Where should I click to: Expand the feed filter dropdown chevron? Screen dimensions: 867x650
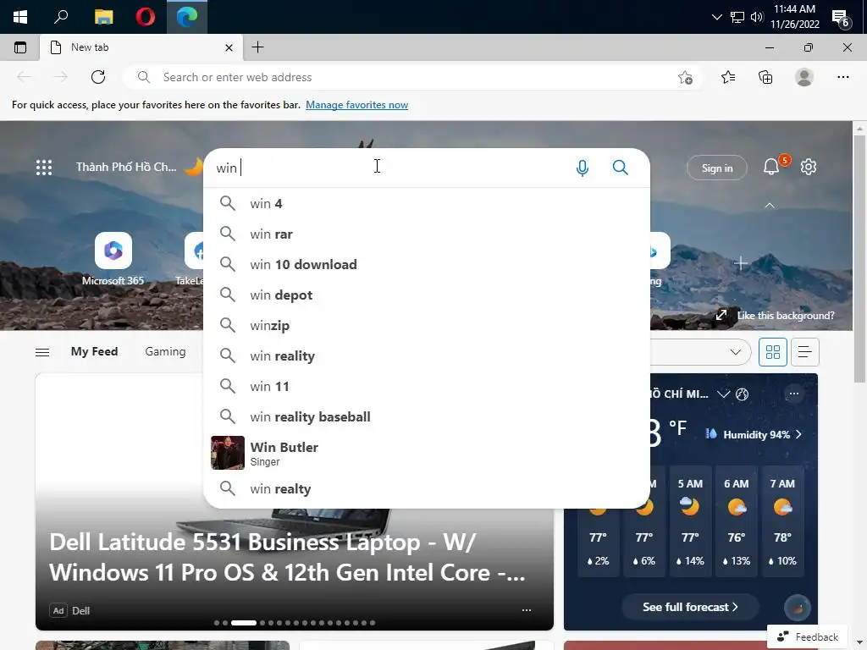point(736,352)
